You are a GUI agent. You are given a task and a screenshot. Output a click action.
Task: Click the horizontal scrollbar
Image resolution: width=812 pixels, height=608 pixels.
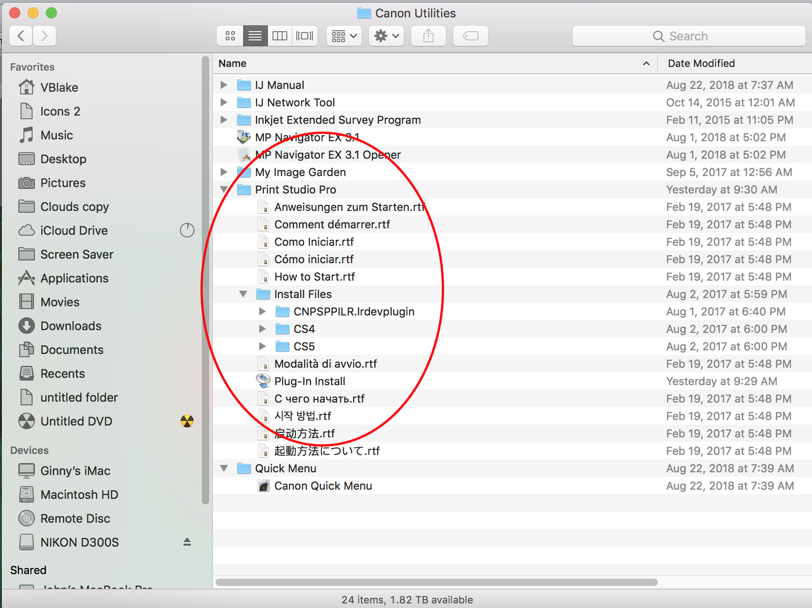[x=435, y=581]
